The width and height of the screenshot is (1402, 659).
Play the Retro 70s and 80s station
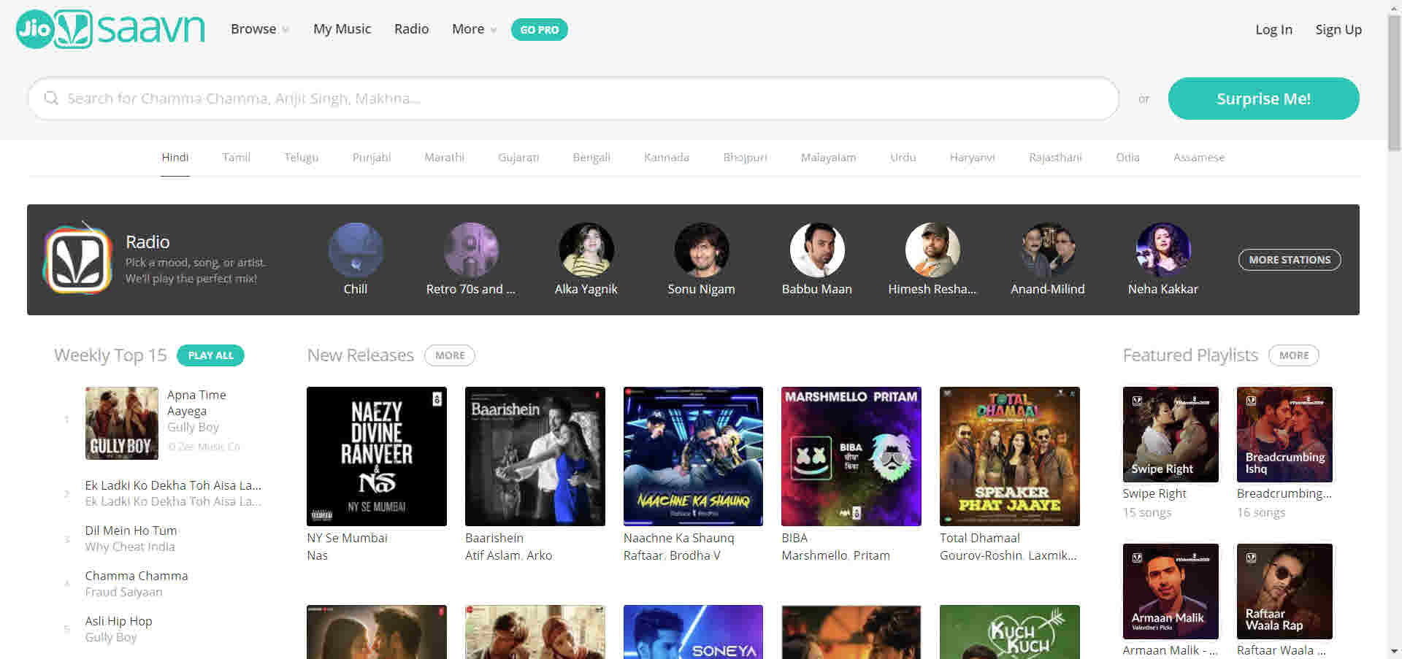(471, 249)
